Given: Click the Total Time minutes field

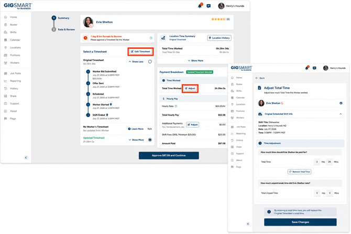Looking at the screenshot, I should pos(330,162).
